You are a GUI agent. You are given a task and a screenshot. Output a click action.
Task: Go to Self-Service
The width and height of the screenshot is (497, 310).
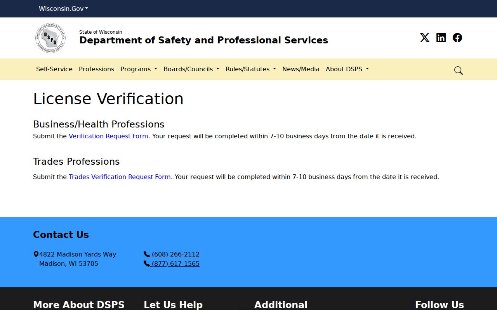click(x=54, y=69)
